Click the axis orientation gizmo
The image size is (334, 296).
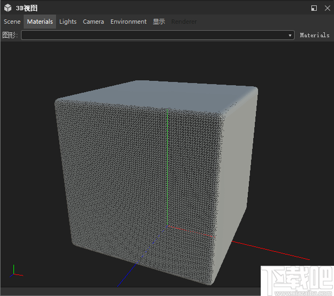16,271
